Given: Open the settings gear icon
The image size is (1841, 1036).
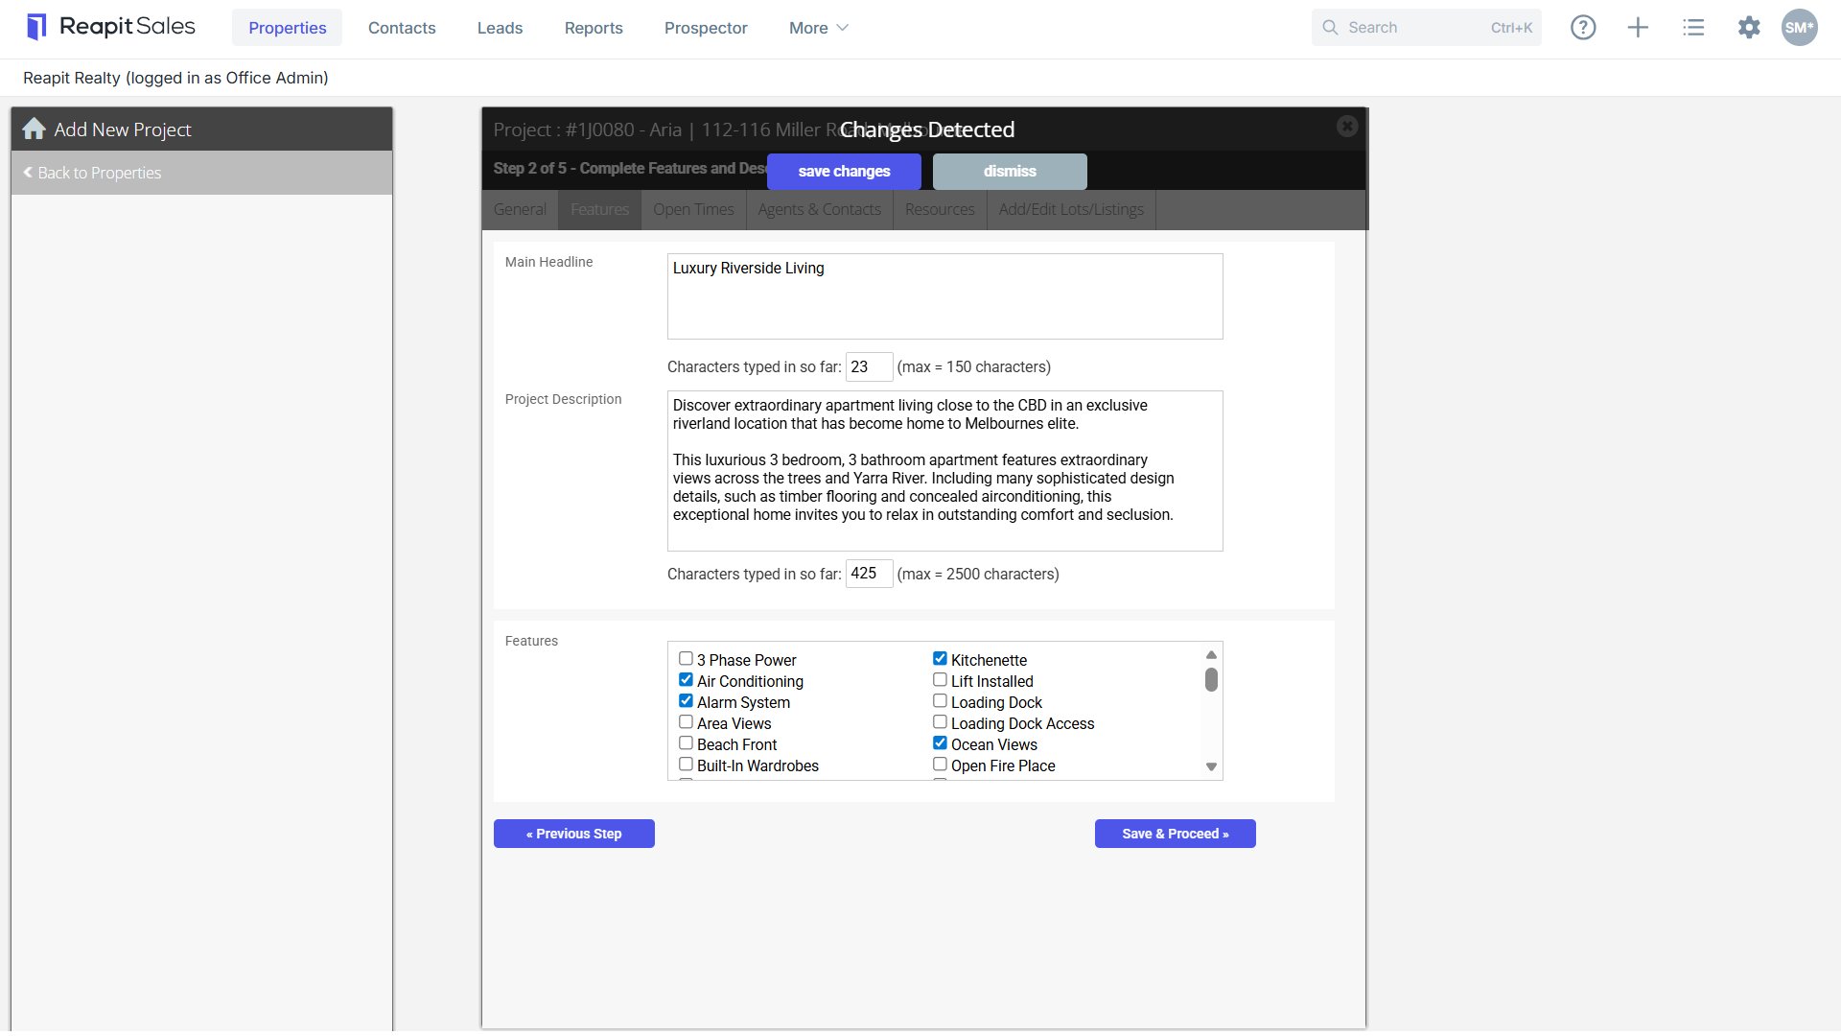Looking at the screenshot, I should click(1749, 28).
